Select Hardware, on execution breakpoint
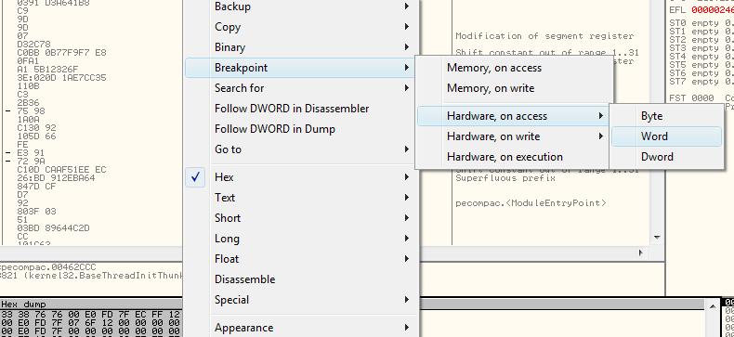This screenshot has height=337, width=734. pyautogui.click(x=514, y=157)
